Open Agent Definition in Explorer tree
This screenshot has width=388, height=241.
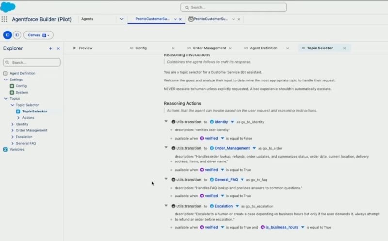[22, 73]
